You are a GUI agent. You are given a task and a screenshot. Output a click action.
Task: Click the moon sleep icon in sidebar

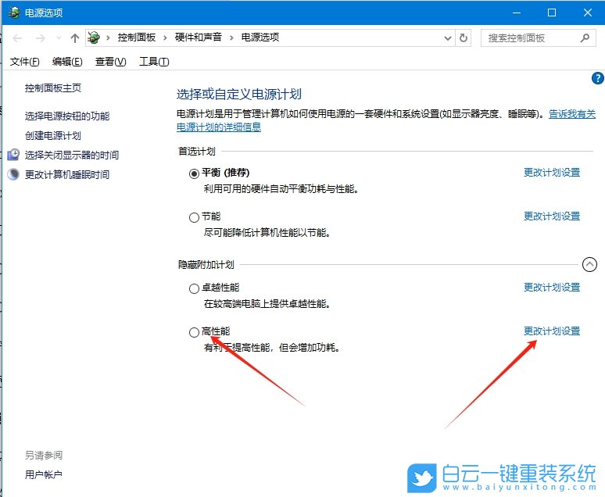13,174
